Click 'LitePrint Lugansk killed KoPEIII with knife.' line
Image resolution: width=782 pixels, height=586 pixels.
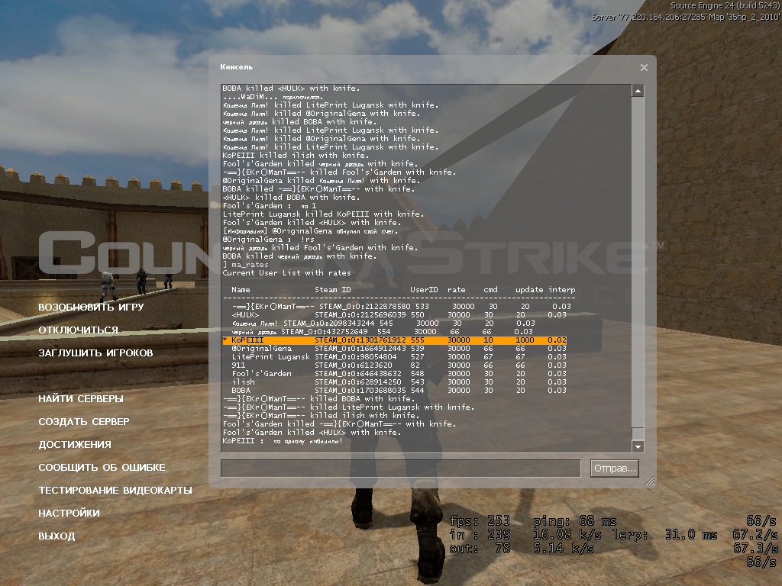323,214
